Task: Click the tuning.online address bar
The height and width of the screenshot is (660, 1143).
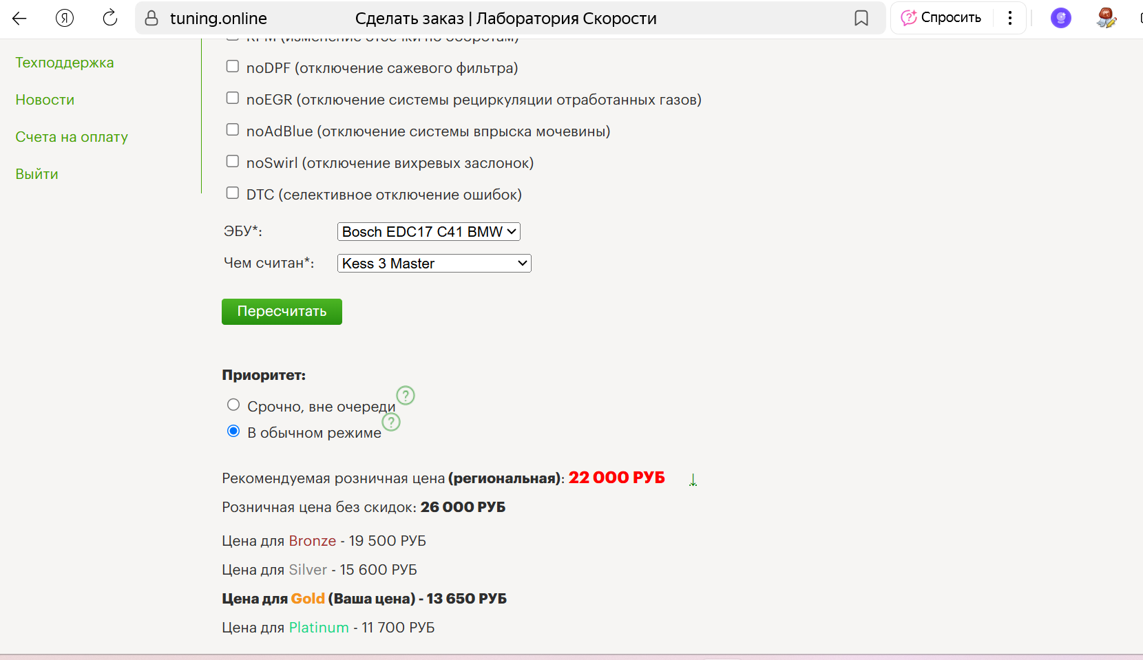Action: 218,19
